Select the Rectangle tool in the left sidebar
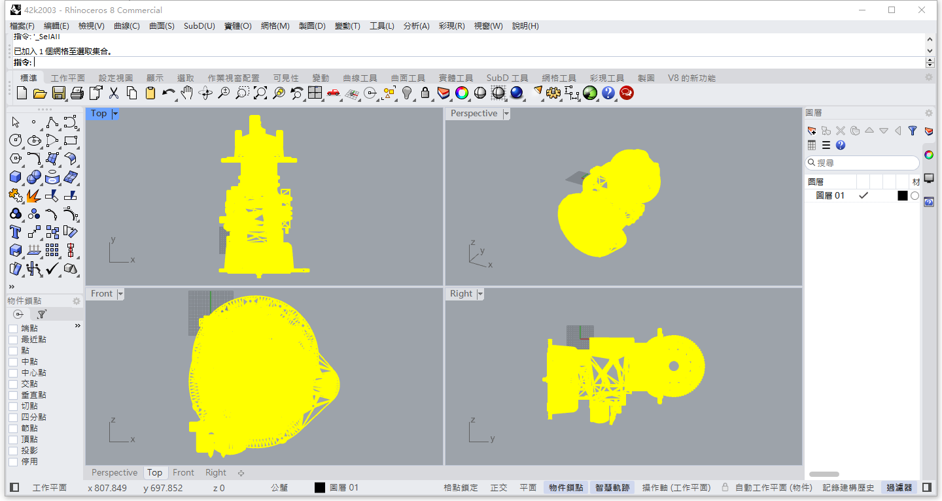Screen dimensions: 942x501 coord(71,140)
